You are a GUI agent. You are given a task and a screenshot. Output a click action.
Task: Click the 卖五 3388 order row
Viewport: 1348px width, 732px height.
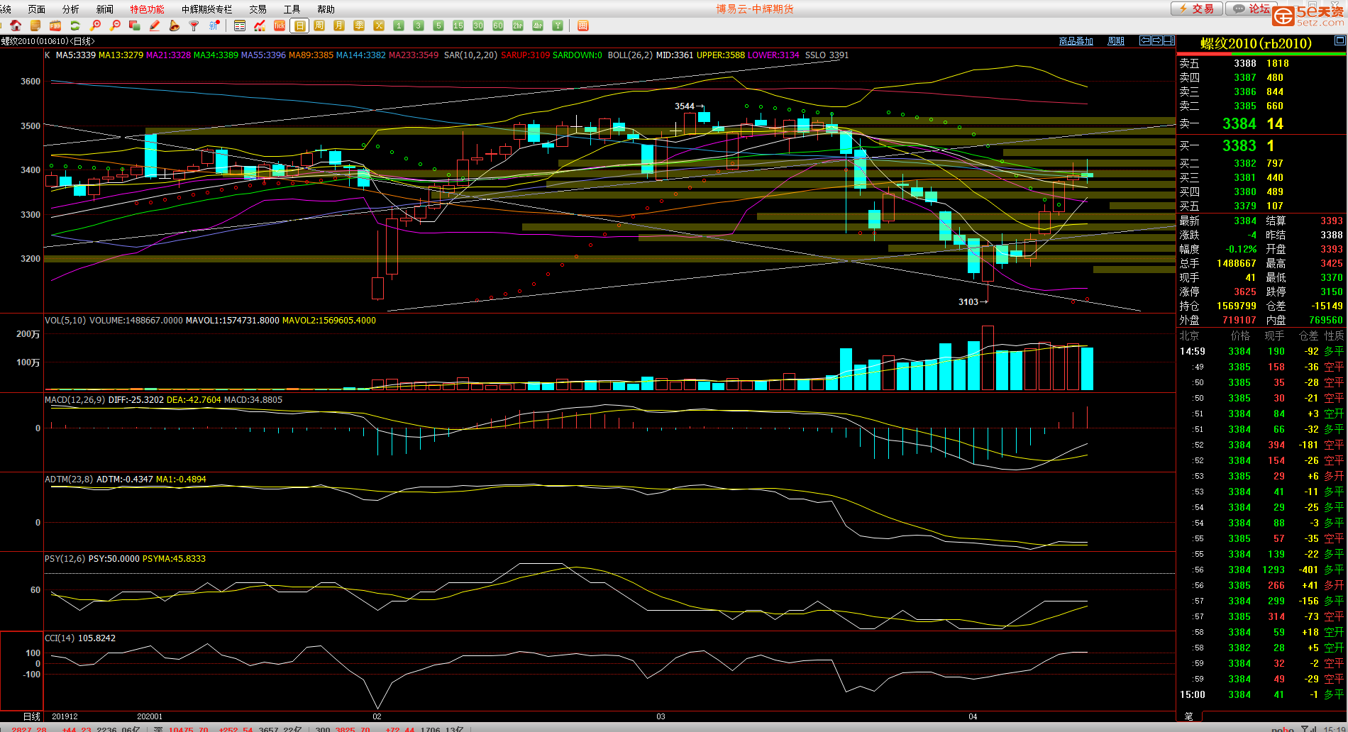pos(1261,63)
